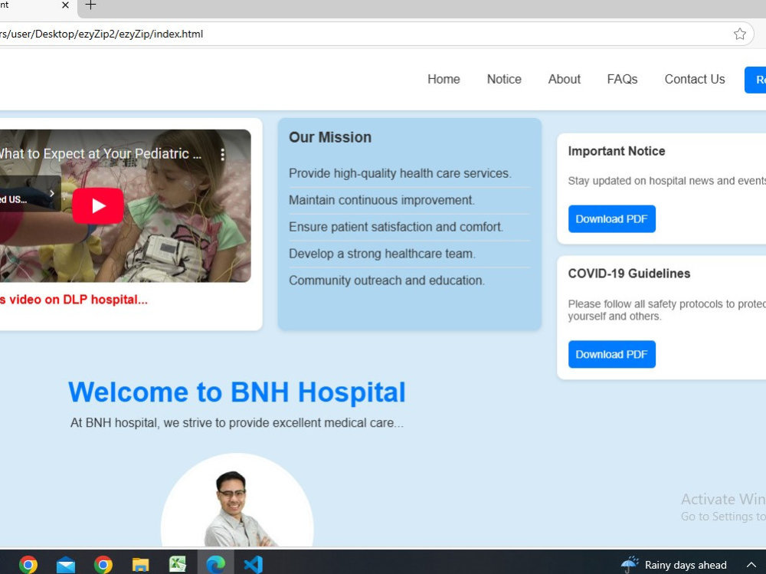The width and height of the screenshot is (766, 574).
Task: Open the Contact Us nav link
Action: click(x=695, y=79)
